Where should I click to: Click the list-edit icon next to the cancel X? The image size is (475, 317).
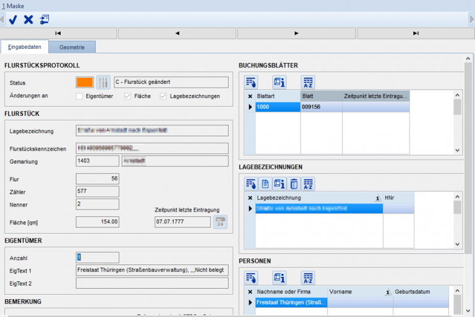45,20
